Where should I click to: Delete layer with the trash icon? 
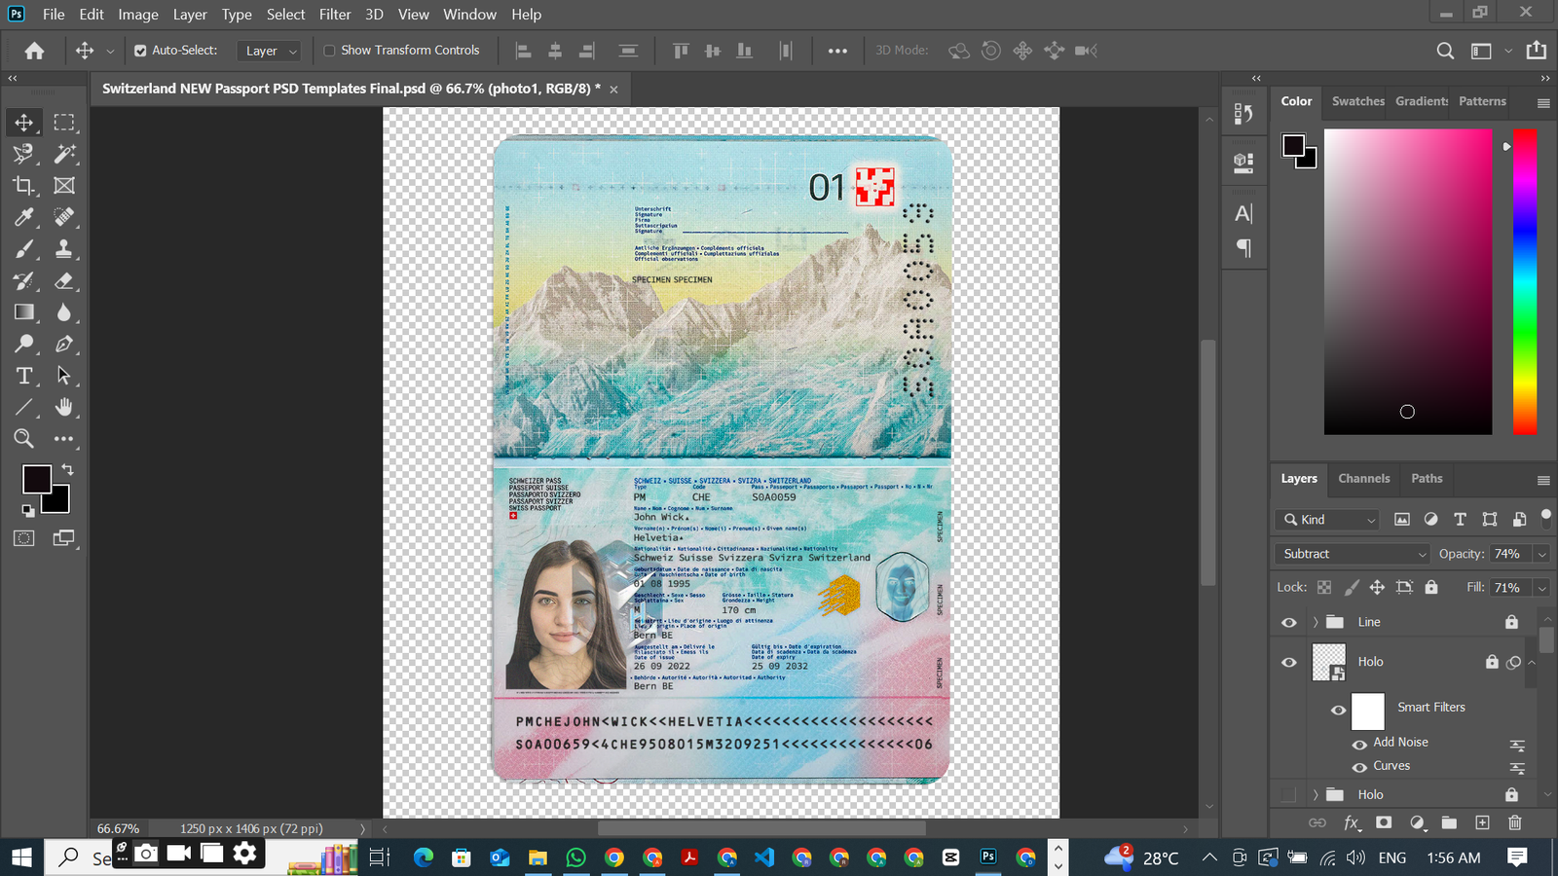pos(1515,822)
